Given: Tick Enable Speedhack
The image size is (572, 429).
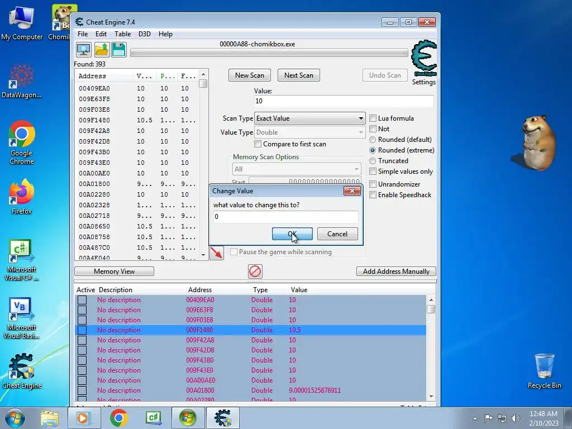Looking at the screenshot, I should [373, 195].
